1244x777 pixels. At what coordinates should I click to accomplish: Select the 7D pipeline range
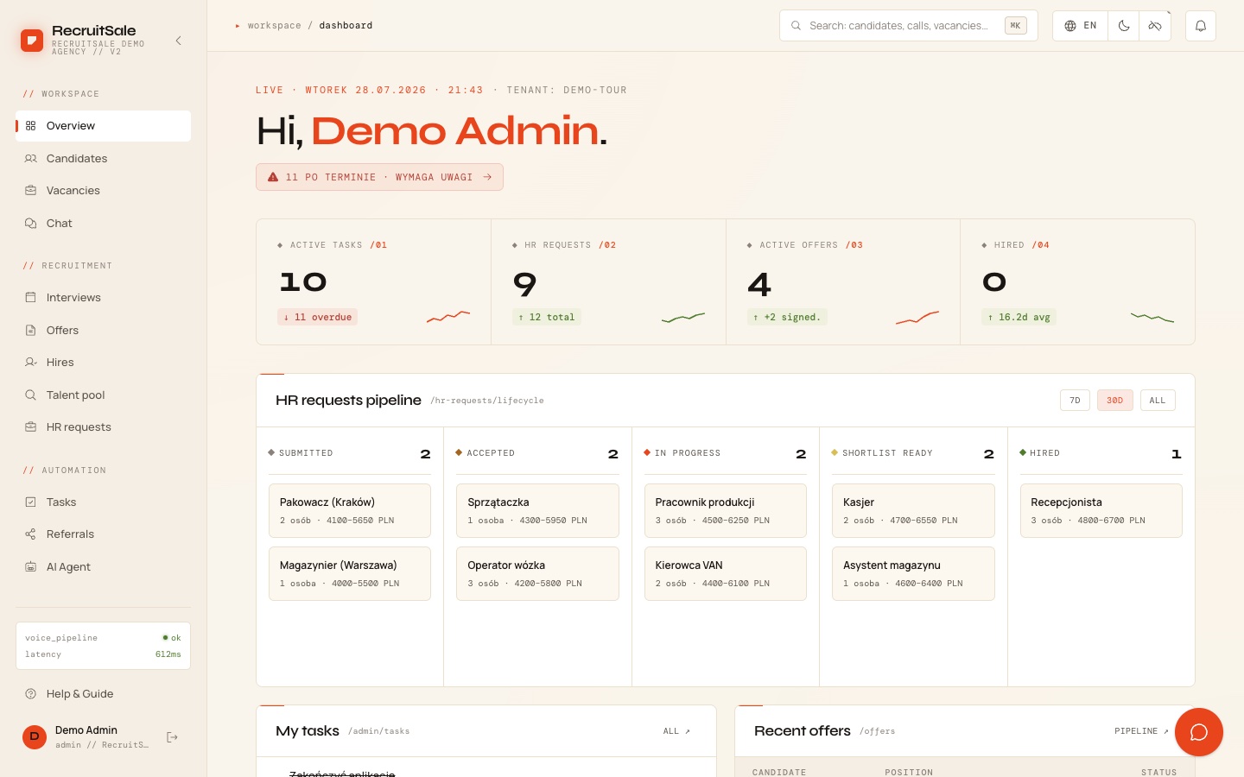click(x=1075, y=401)
